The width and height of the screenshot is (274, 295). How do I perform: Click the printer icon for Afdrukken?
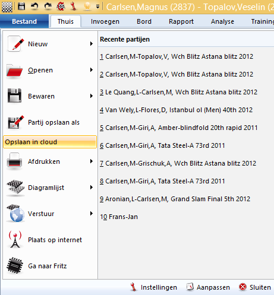pos(14,161)
